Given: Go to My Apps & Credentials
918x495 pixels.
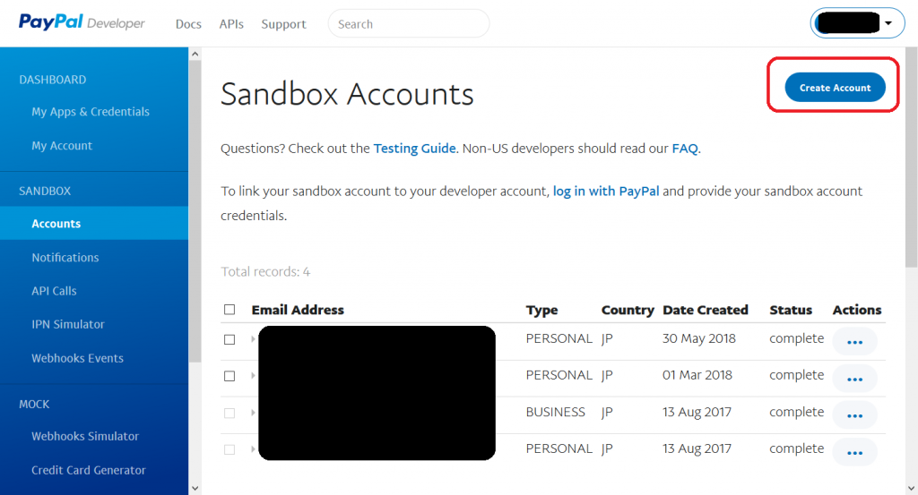Looking at the screenshot, I should tap(91, 112).
